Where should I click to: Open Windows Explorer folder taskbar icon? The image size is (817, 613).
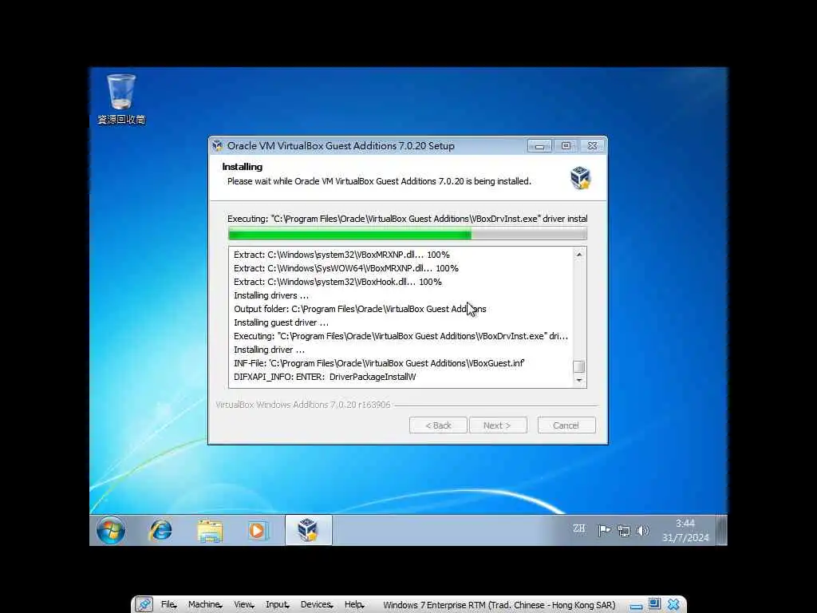tap(210, 530)
